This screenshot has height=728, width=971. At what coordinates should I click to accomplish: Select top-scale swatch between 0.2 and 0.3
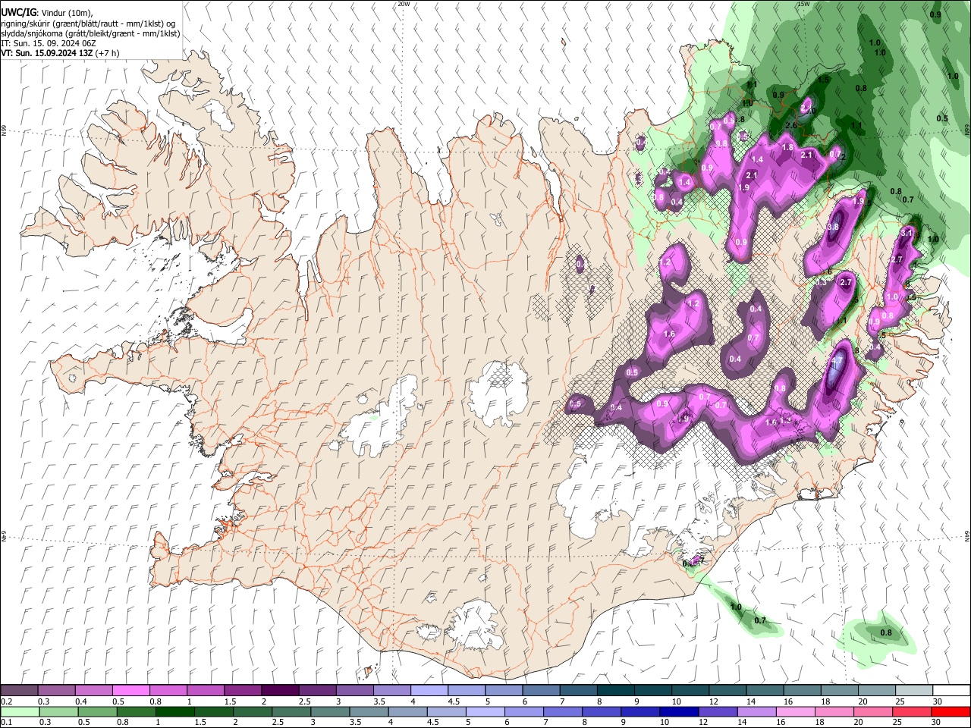pos(19,691)
